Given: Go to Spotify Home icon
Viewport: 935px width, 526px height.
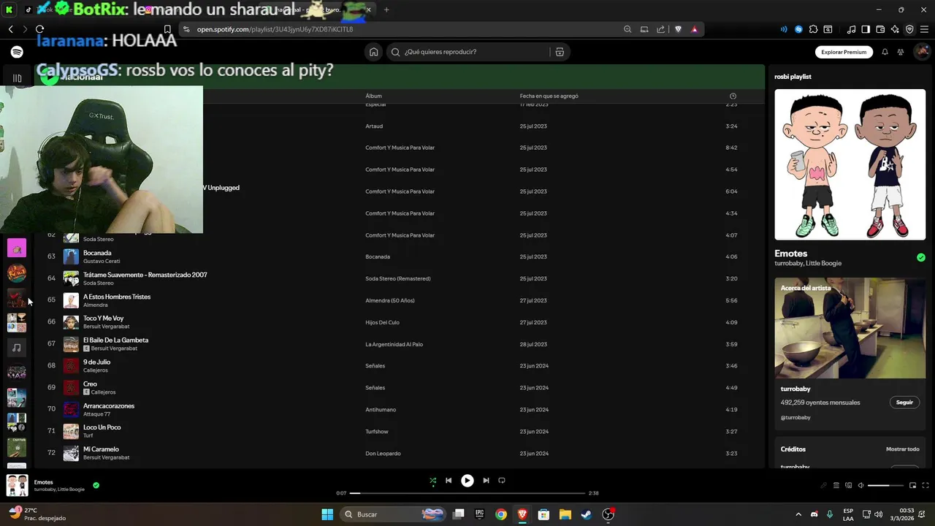Looking at the screenshot, I should (374, 52).
